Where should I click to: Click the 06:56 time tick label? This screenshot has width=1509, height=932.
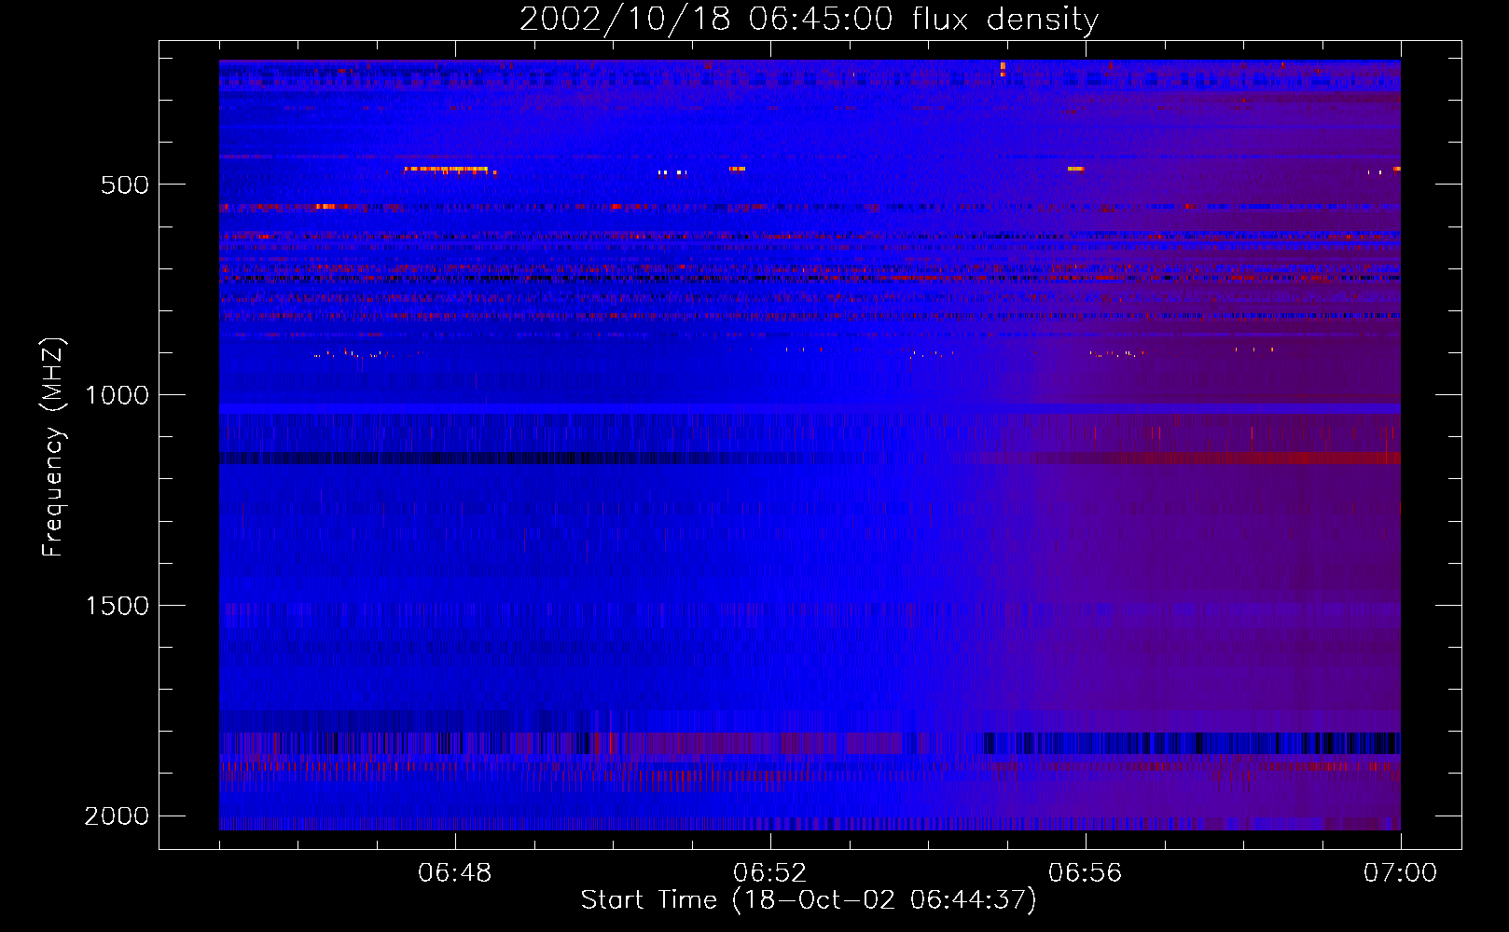pos(1086,873)
